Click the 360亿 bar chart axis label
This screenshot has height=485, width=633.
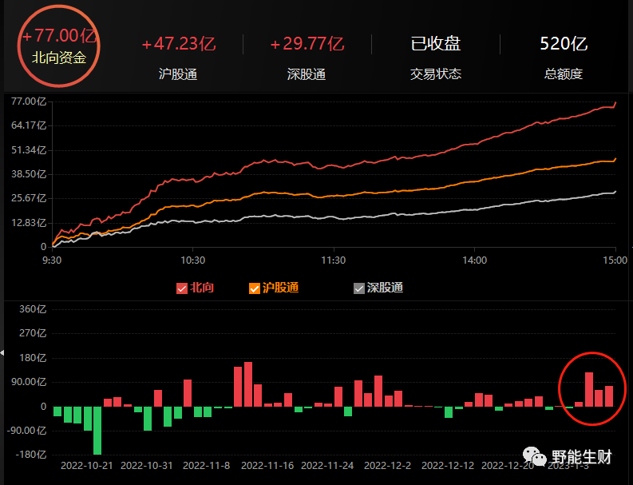pos(33,309)
